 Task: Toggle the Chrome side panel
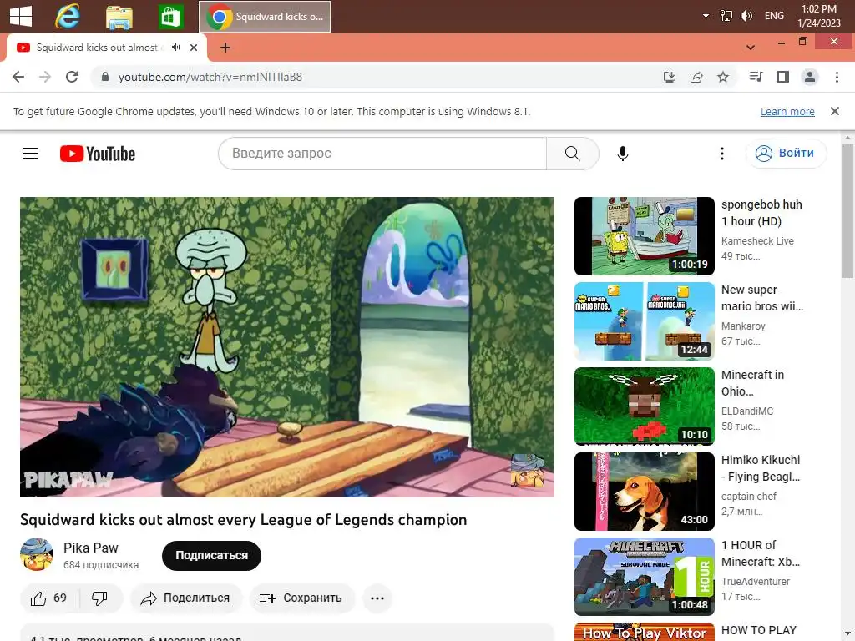click(x=783, y=77)
